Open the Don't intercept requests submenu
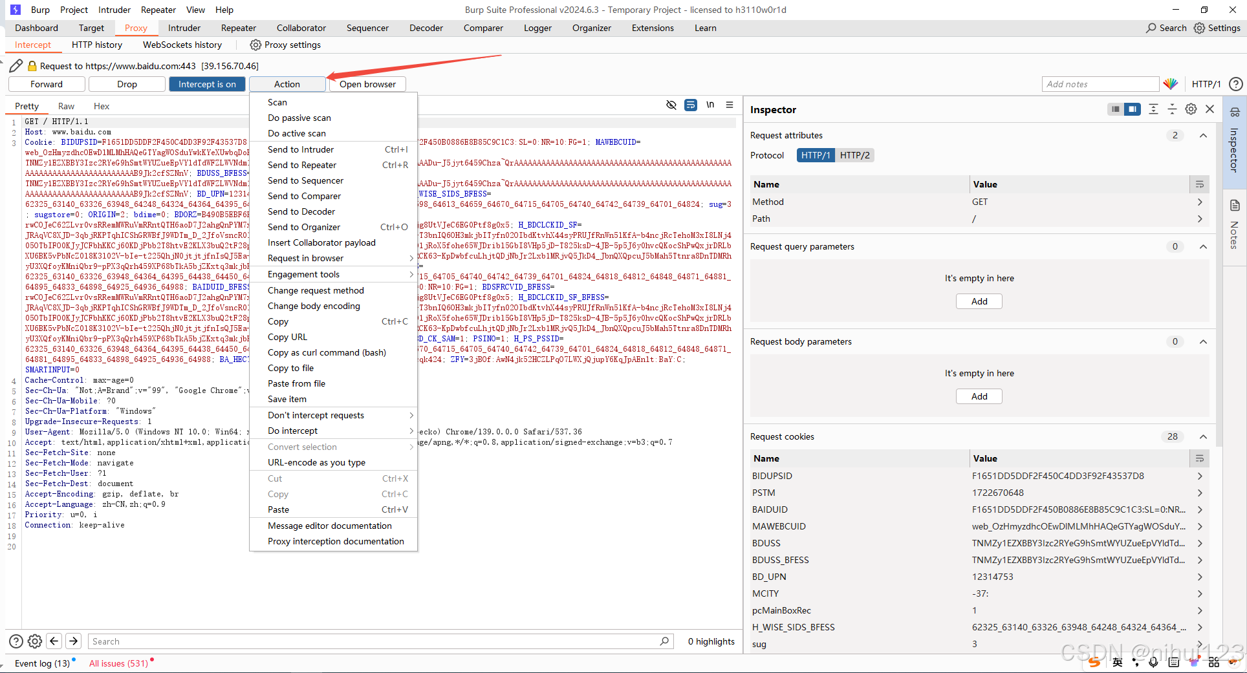 (333, 415)
